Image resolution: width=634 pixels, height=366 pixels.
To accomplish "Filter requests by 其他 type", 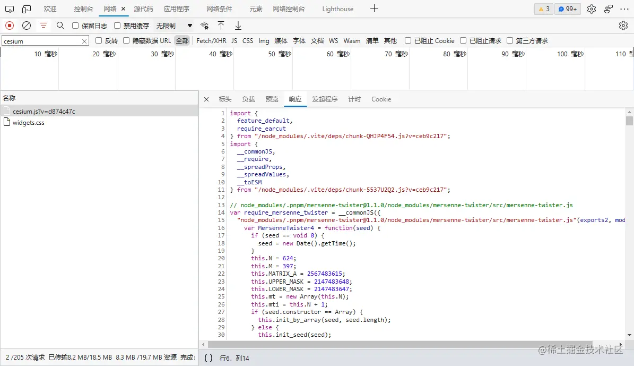I will [390, 40].
